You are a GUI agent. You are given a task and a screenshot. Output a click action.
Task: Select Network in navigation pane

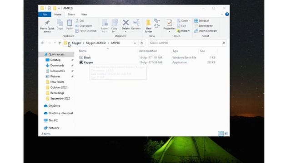click(54, 128)
